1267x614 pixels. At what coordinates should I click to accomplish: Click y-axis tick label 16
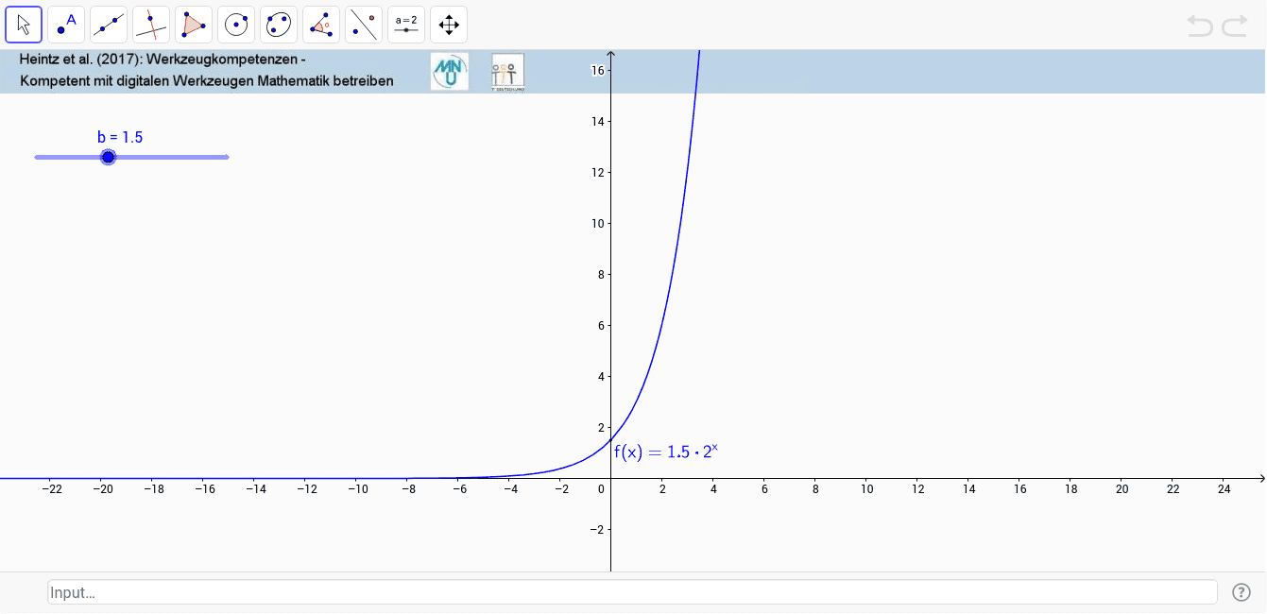pyautogui.click(x=598, y=70)
